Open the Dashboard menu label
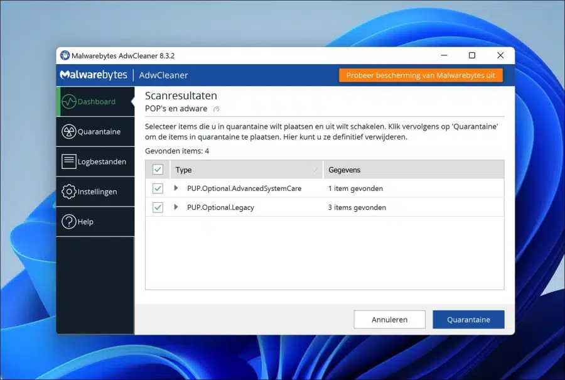565x380 pixels. [x=97, y=102]
